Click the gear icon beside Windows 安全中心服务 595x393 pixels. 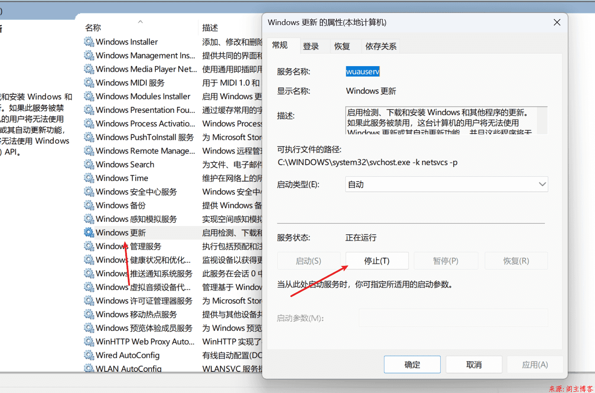coord(89,192)
